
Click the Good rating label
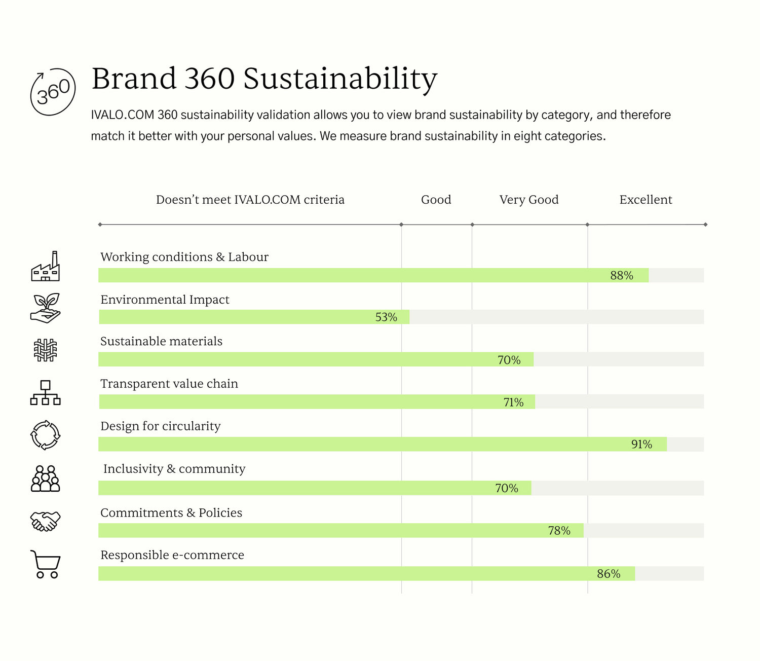click(436, 200)
